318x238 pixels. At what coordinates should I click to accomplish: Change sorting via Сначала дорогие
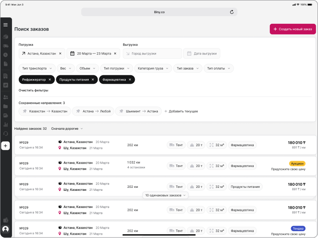point(67,128)
